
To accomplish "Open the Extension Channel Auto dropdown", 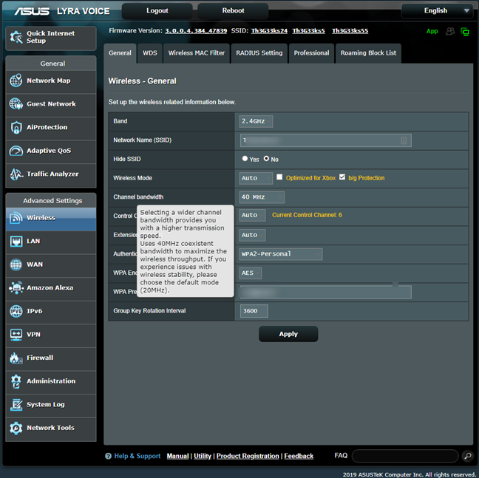I will (252, 235).
